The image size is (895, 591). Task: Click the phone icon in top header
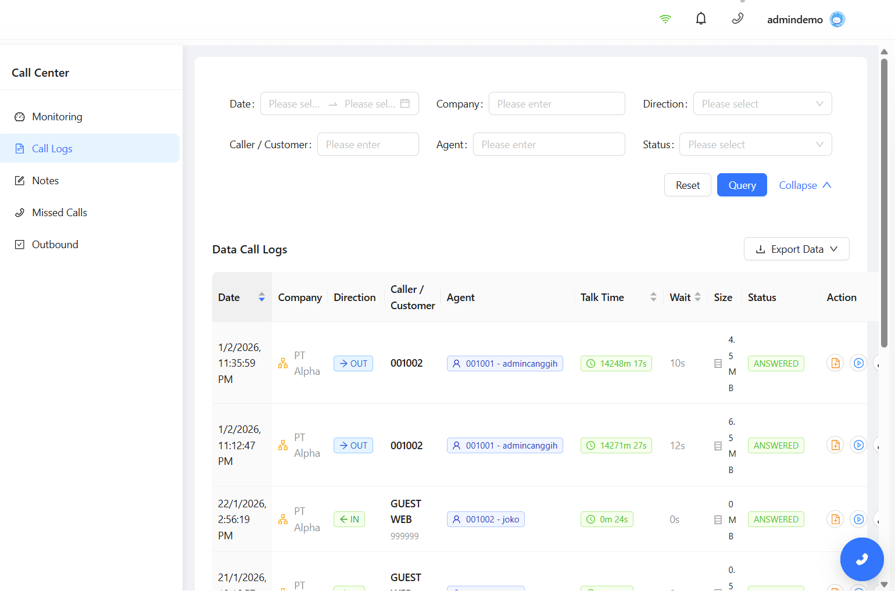738,19
